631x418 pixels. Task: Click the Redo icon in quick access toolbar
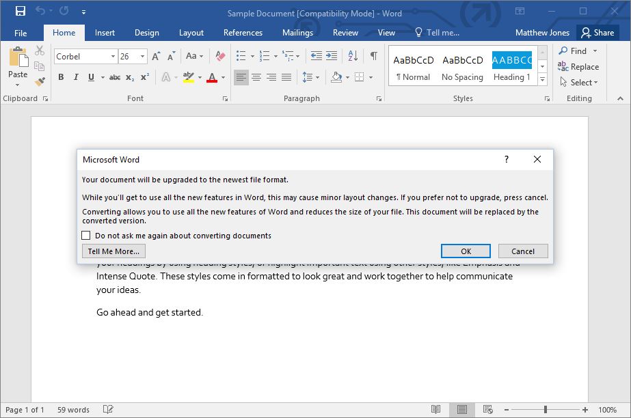point(64,11)
